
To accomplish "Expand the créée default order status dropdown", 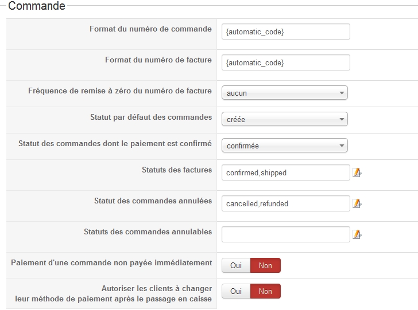I will coord(284,119).
